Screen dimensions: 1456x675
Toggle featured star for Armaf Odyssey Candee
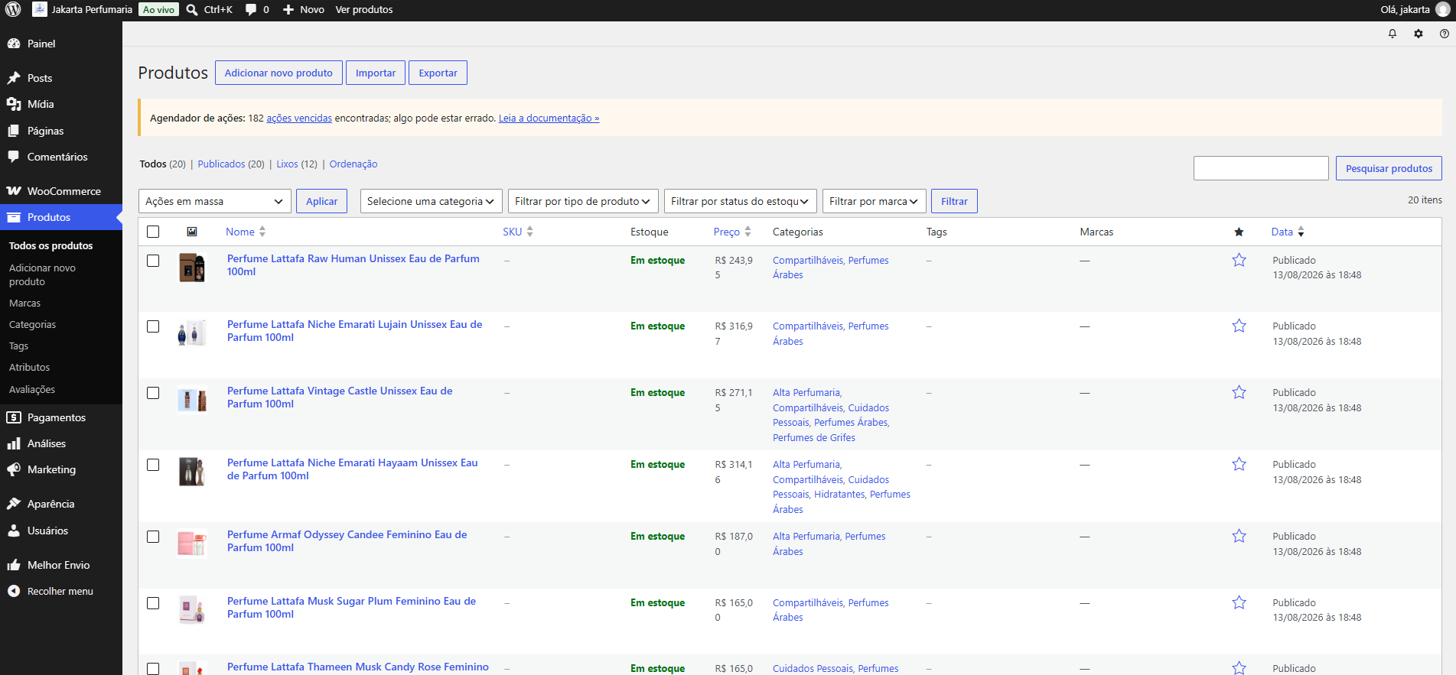point(1239,536)
